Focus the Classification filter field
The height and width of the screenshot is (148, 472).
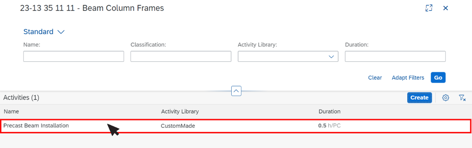[181, 57]
